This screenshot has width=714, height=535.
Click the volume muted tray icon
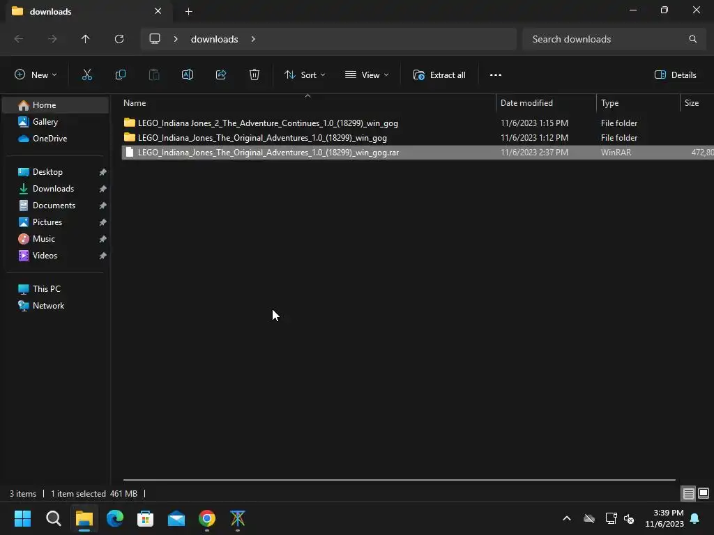[x=629, y=518]
